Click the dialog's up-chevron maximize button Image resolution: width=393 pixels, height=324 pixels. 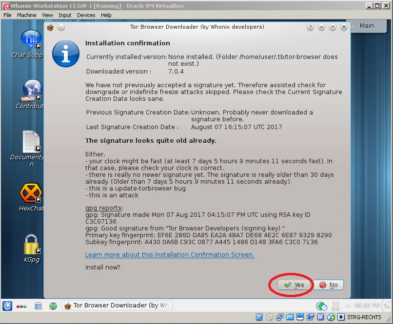point(333,27)
